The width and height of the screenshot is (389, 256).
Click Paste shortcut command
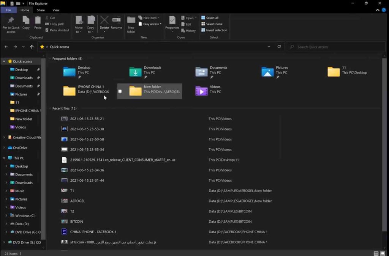[x=57, y=30]
